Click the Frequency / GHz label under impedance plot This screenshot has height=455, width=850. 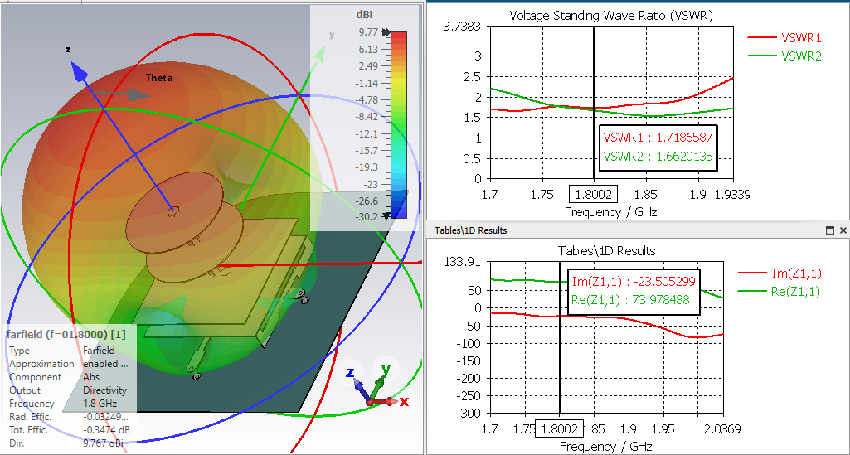[605, 447]
